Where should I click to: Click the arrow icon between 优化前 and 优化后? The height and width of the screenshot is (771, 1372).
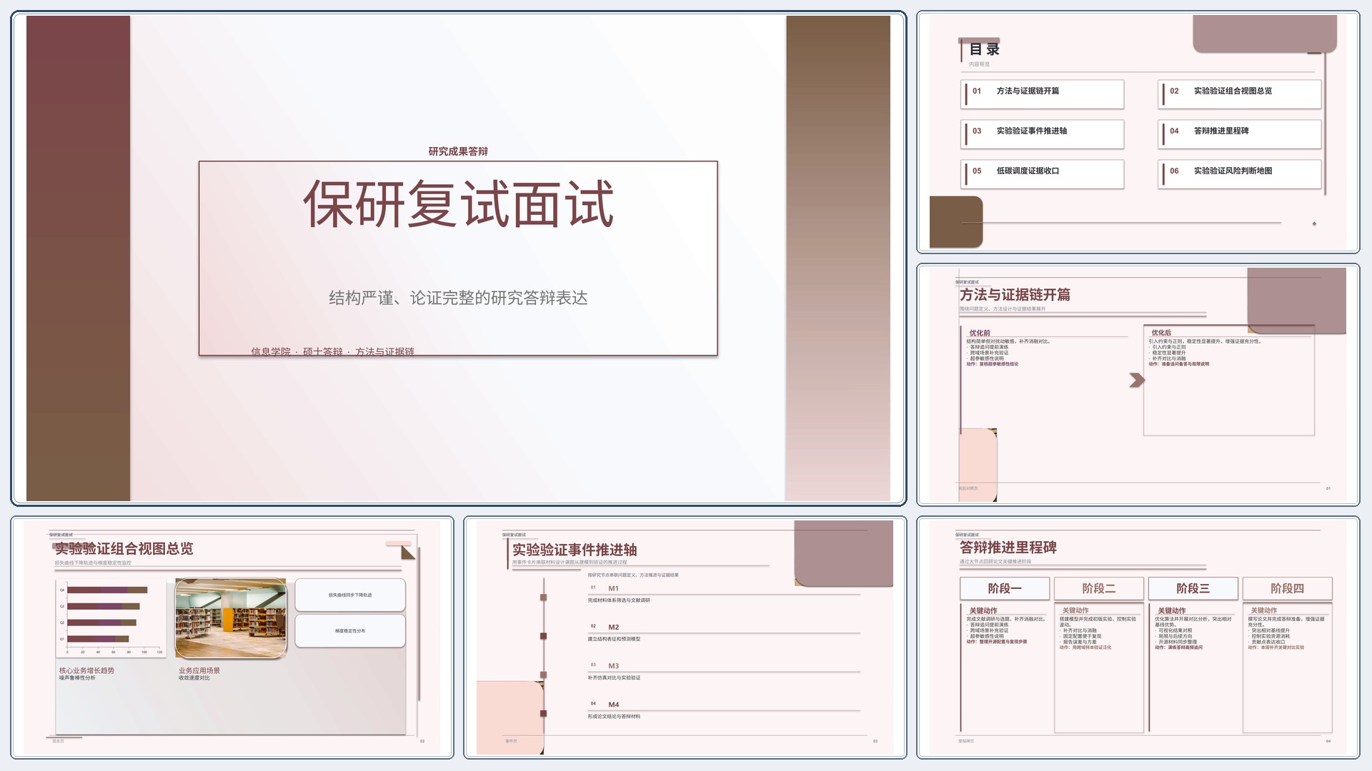coord(1137,381)
